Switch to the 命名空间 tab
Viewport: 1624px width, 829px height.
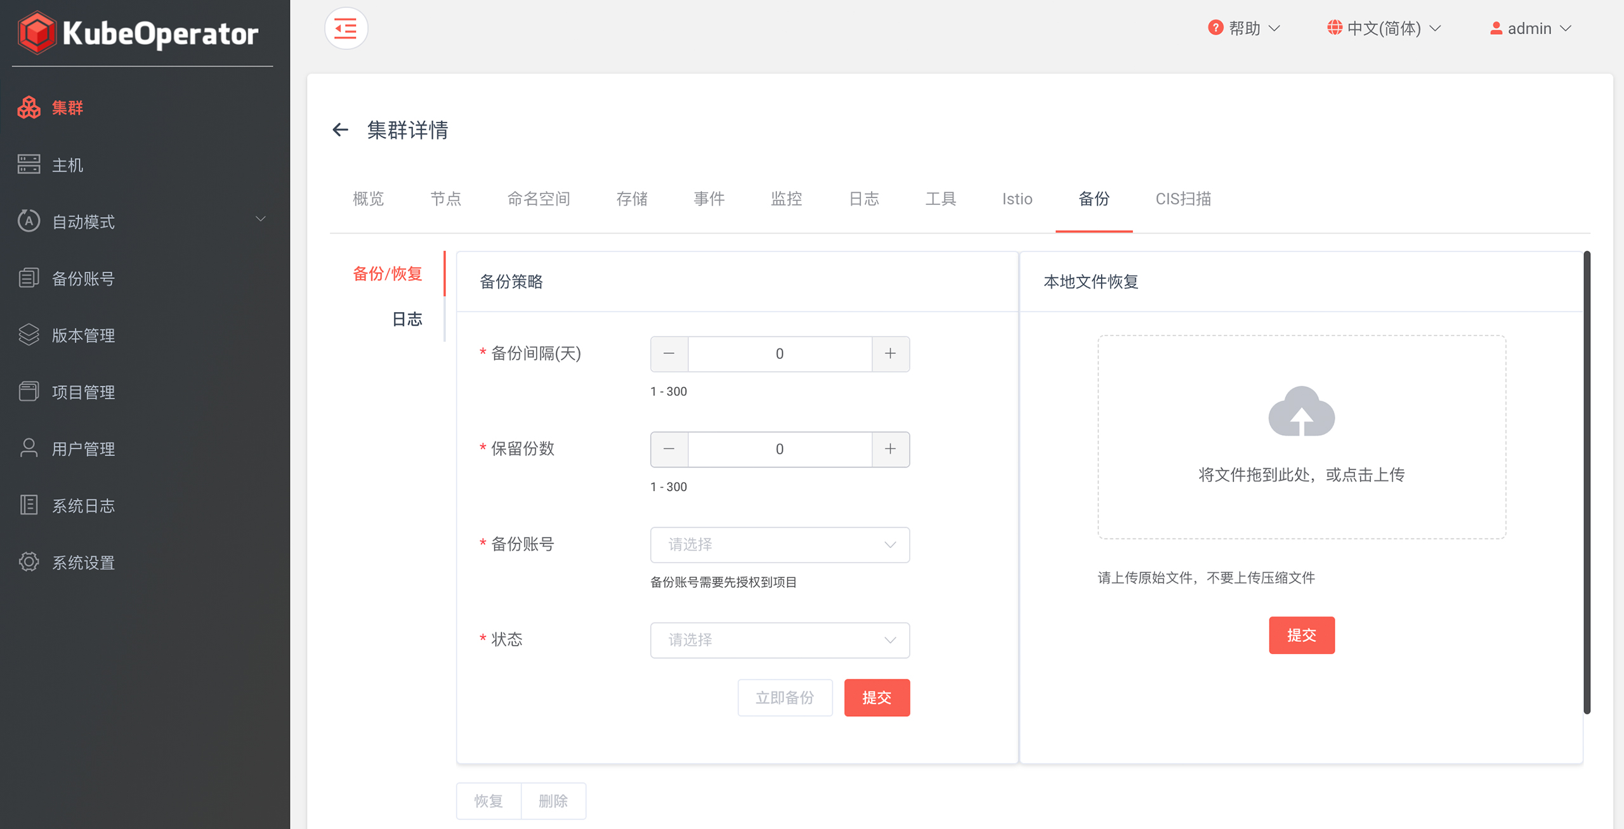coord(539,199)
